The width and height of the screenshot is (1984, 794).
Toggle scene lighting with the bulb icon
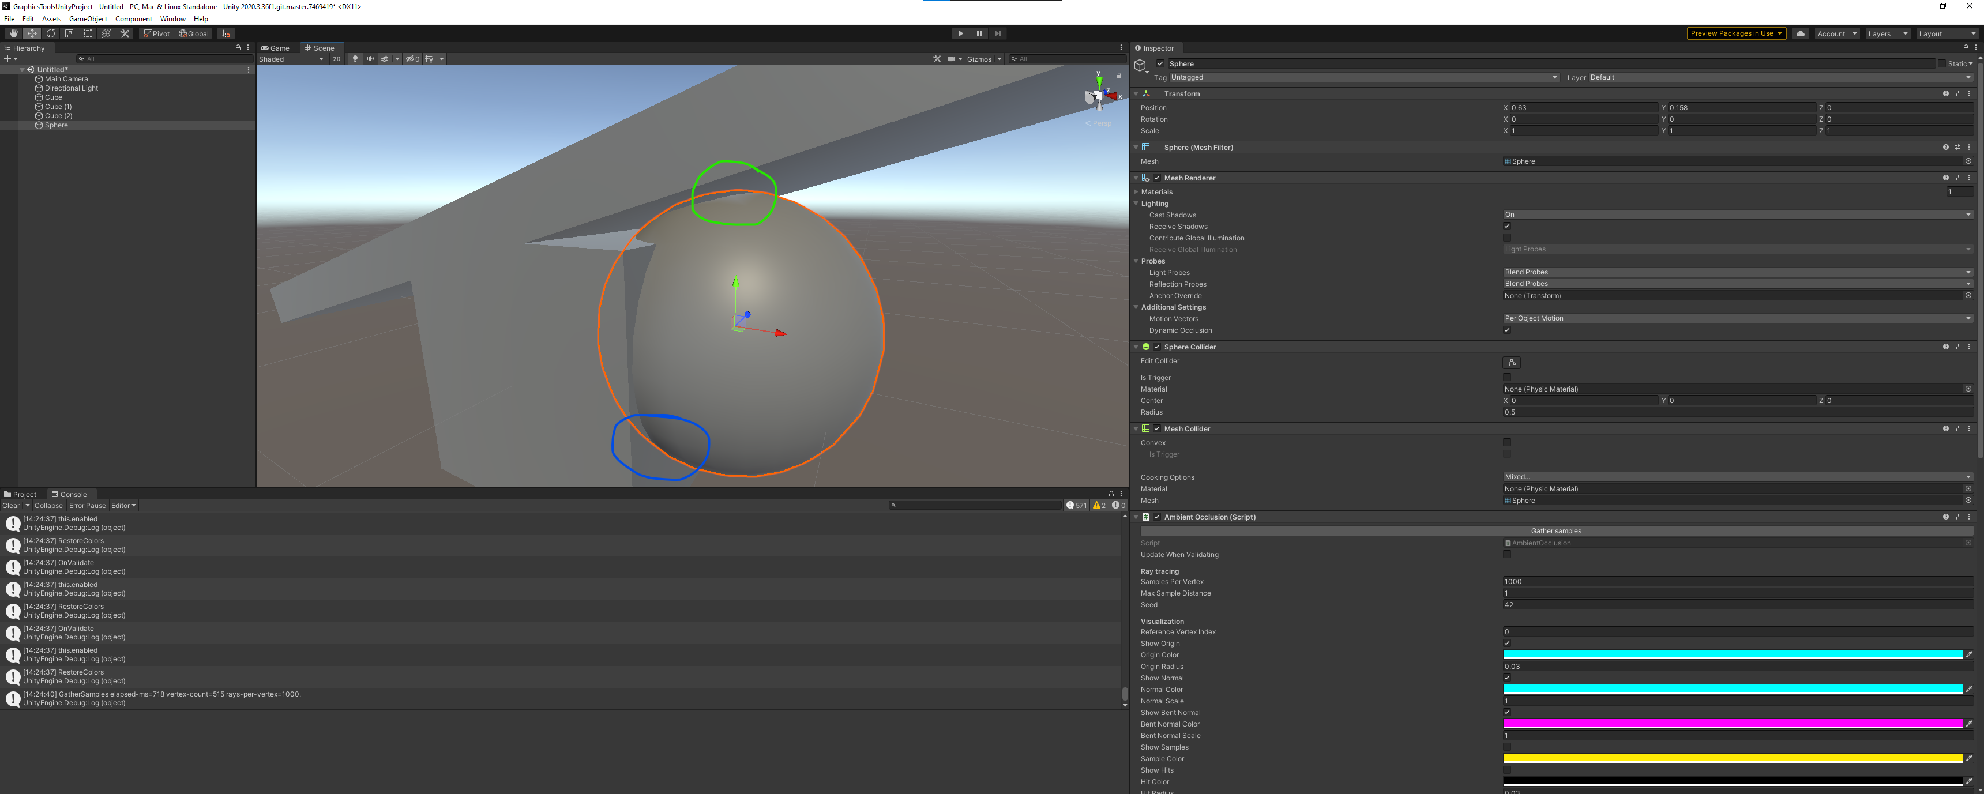pyautogui.click(x=355, y=59)
